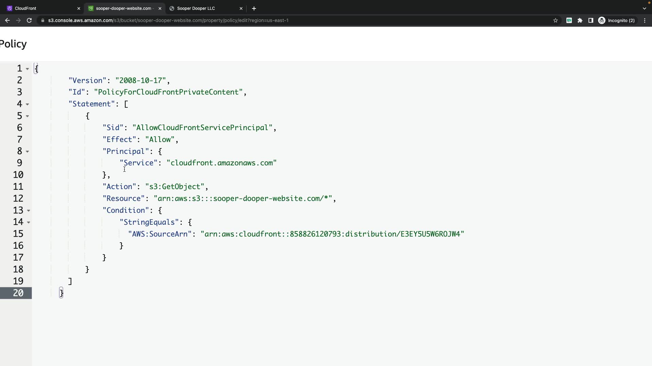
Task: Open a new browser tab
Action: click(254, 8)
